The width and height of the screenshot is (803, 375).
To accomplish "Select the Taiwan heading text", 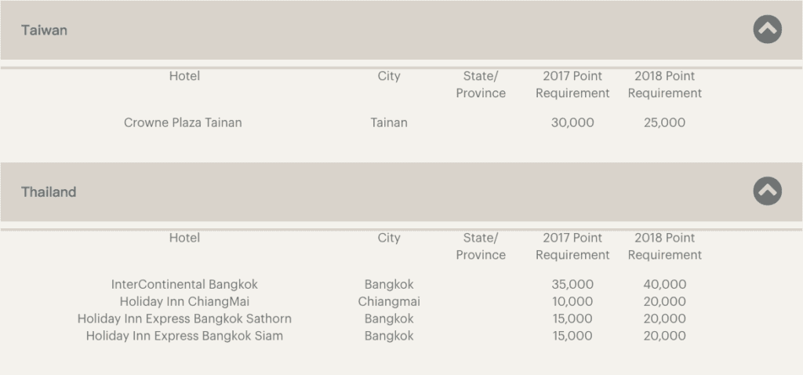I will click(44, 31).
